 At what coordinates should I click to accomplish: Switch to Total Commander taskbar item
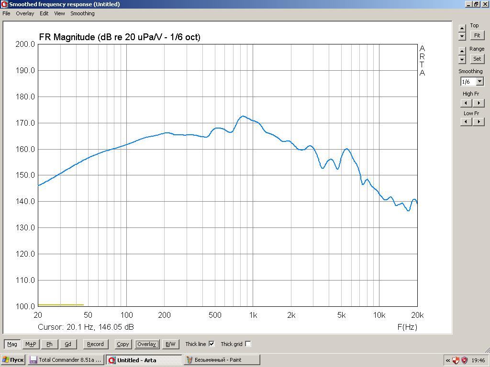coord(66,360)
